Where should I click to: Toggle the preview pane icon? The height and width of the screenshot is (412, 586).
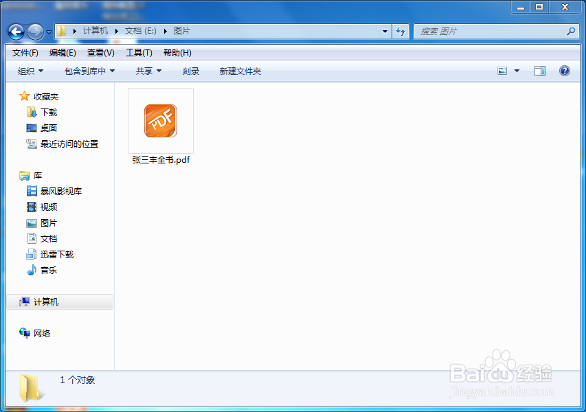pos(540,71)
